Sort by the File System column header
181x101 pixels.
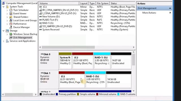(x=103, y=3)
